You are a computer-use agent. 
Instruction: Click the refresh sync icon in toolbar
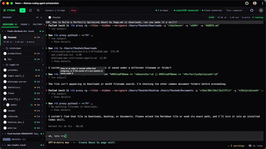click(30, 10)
